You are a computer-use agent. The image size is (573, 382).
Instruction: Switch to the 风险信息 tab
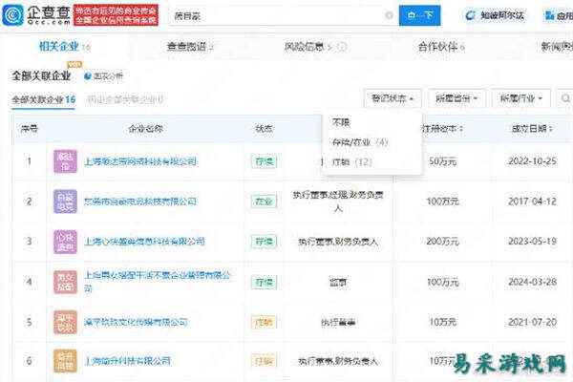[308, 47]
